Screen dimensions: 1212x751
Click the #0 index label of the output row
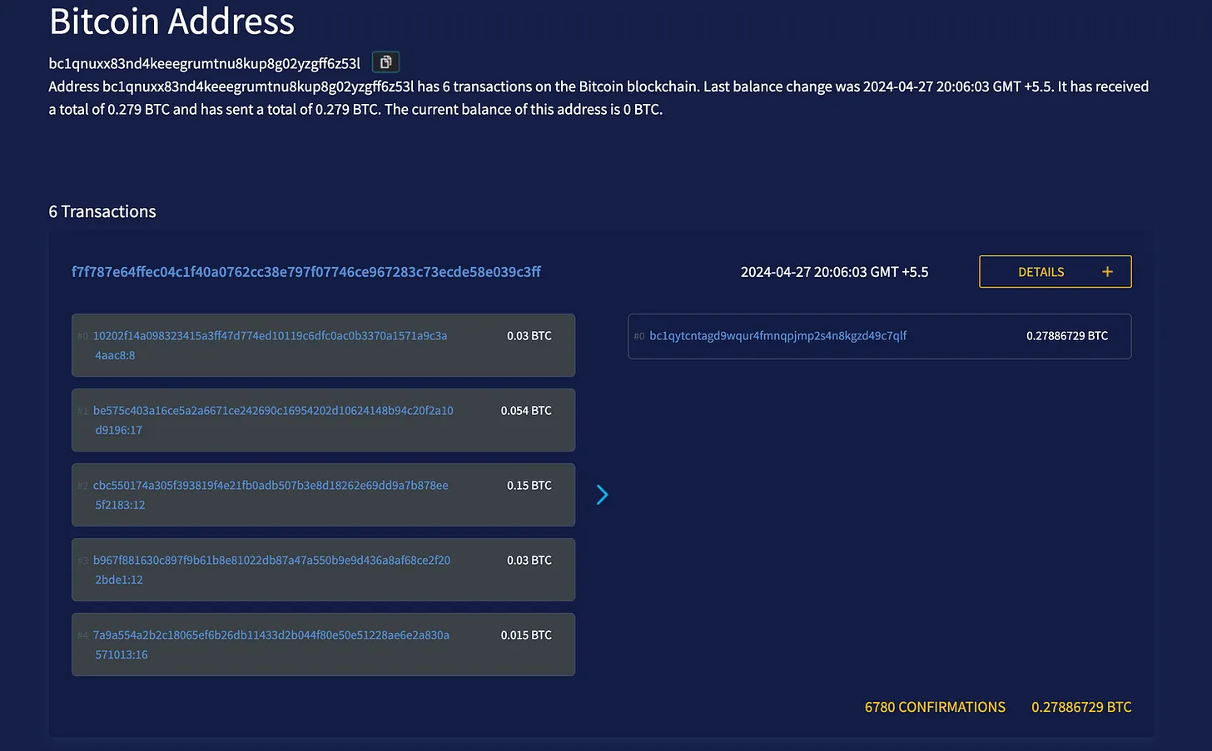tap(639, 337)
